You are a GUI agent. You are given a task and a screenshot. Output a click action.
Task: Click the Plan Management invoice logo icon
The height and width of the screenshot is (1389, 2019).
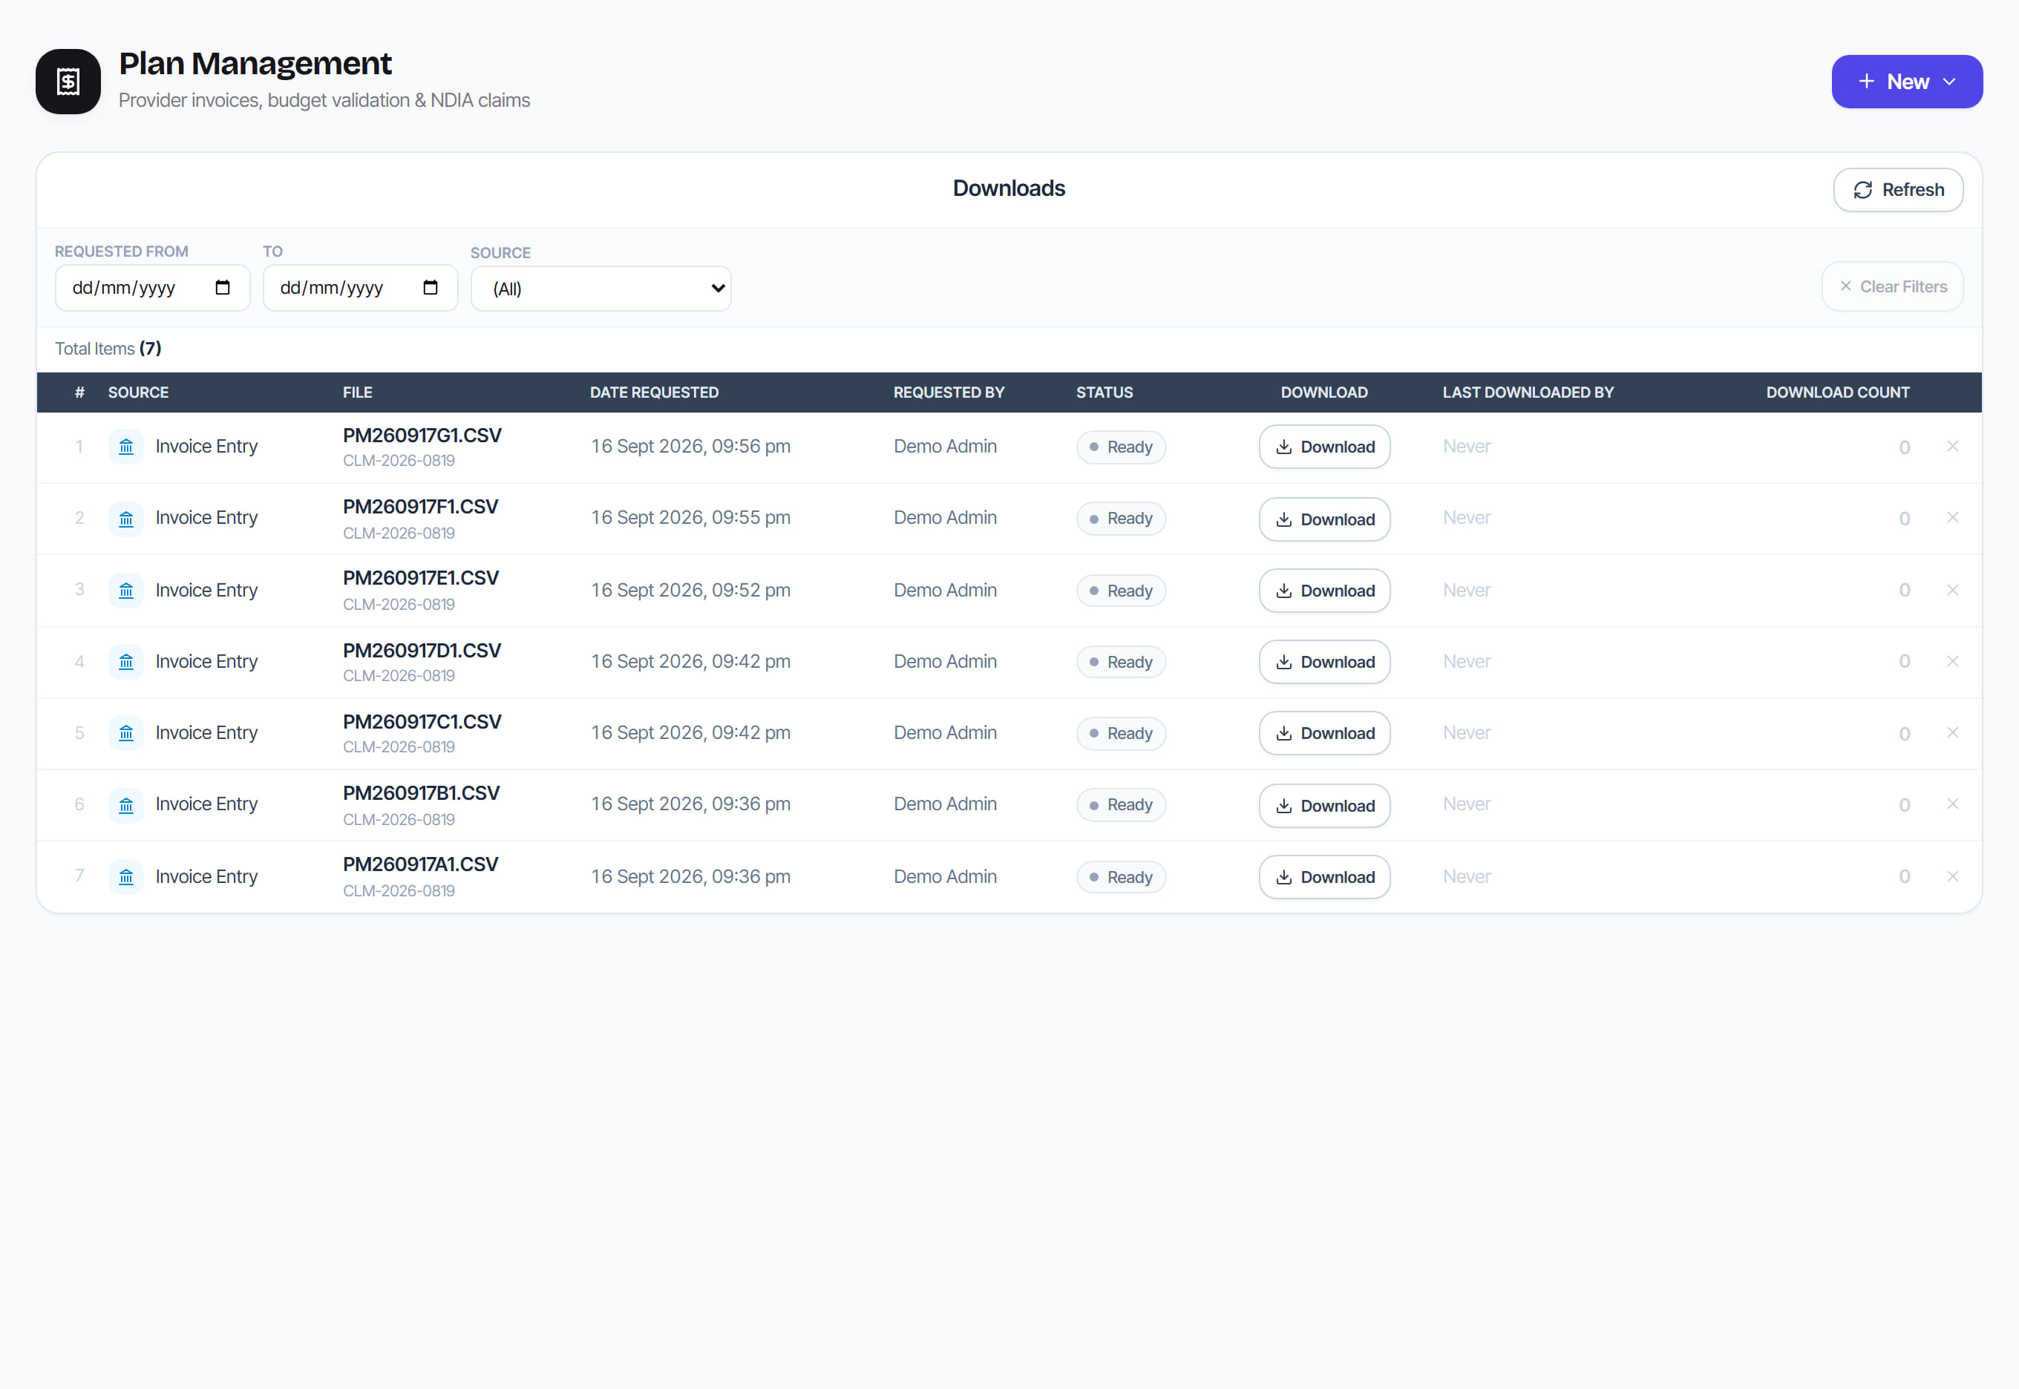point(68,81)
